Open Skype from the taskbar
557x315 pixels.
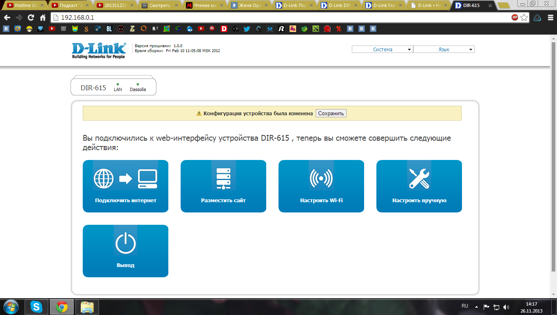(36, 306)
